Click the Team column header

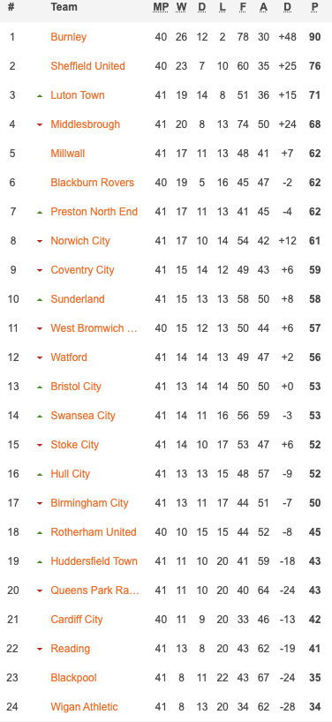[x=64, y=7]
